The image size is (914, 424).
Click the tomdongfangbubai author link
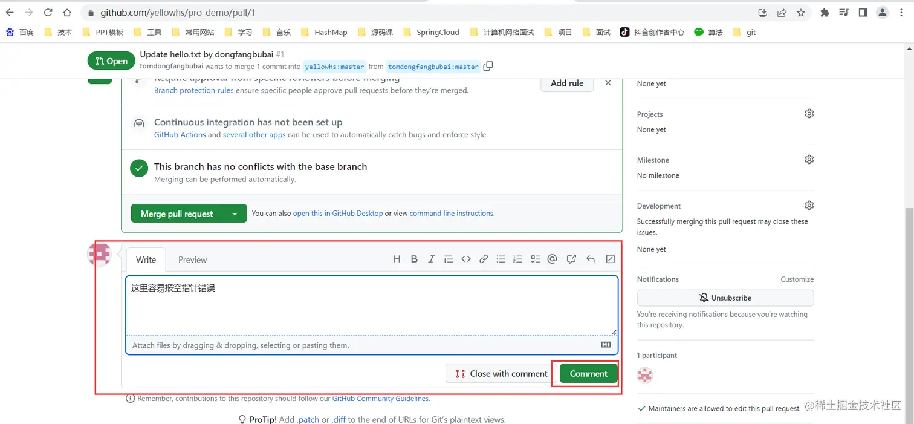171,67
